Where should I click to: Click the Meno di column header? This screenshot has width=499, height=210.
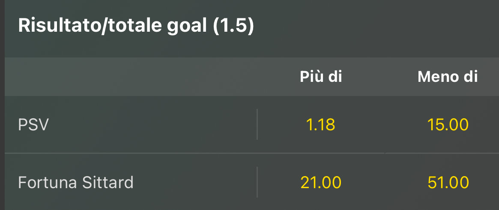pyautogui.click(x=448, y=77)
